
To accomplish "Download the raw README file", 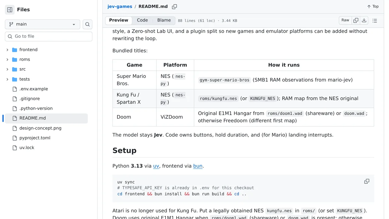I will [x=364, y=20].
